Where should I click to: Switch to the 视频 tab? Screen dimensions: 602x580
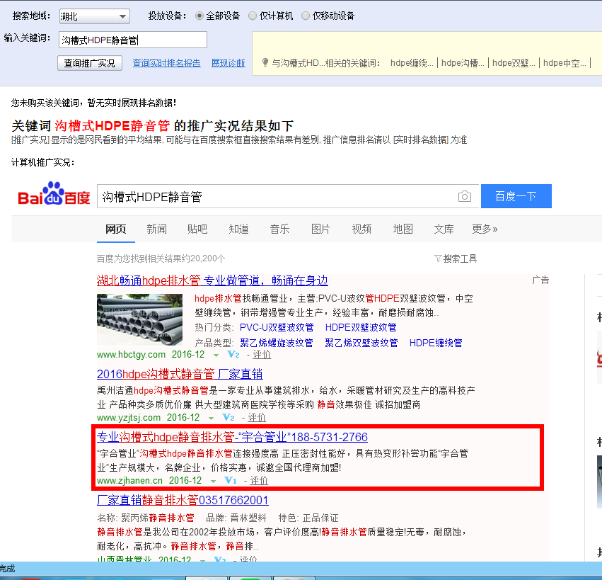(361, 229)
